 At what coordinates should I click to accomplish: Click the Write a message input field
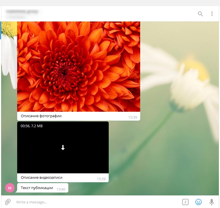[x=98, y=202]
